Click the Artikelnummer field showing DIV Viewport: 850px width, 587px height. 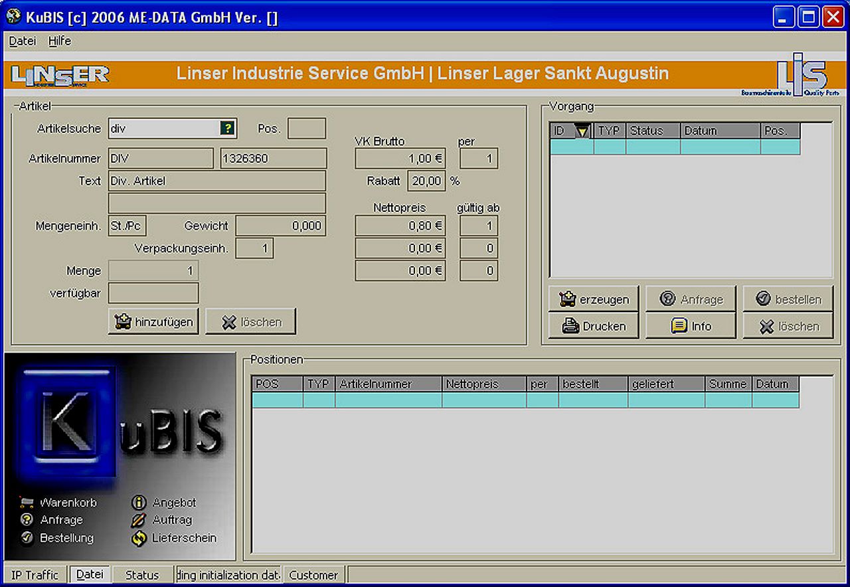click(160, 159)
